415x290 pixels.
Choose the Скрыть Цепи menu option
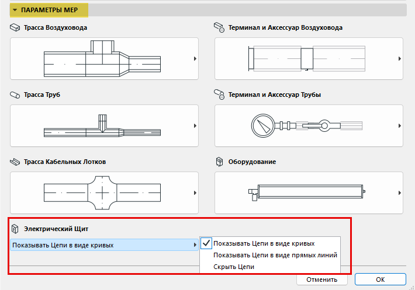coord(270,267)
